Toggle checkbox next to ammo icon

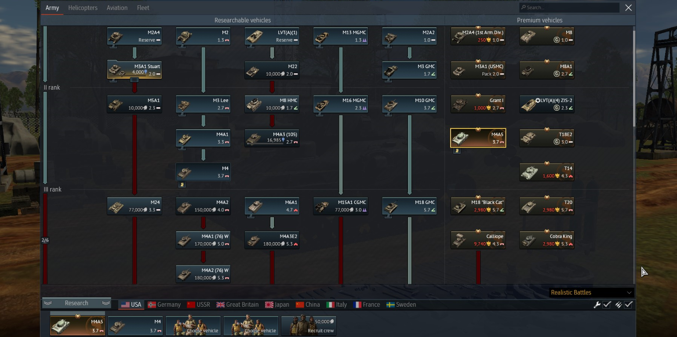pos(628,304)
